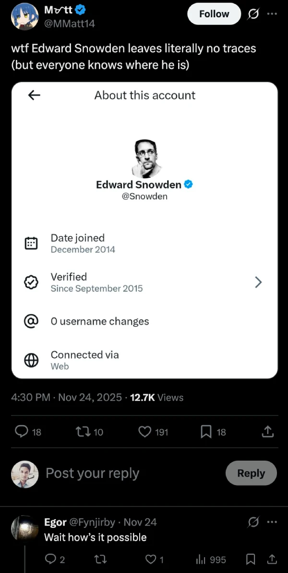
Task: Bookmark the tweet
Action: coord(206,432)
